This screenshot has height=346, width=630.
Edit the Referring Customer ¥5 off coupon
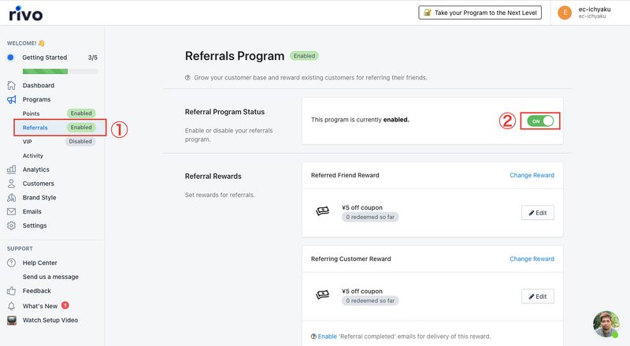click(x=538, y=296)
